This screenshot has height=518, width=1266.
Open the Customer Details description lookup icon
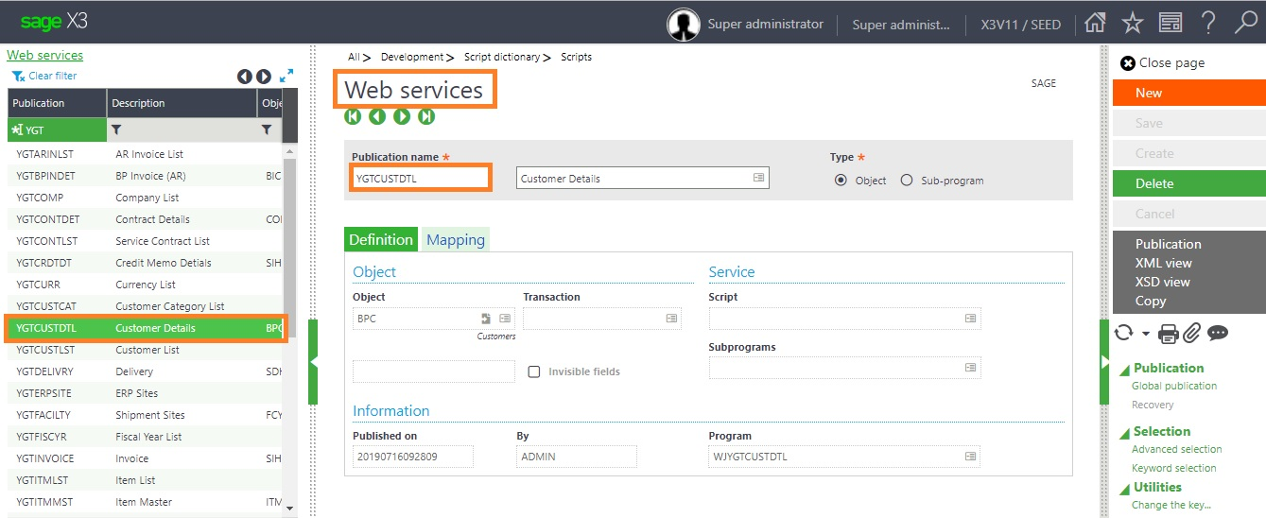pyautogui.click(x=758, y=178)
